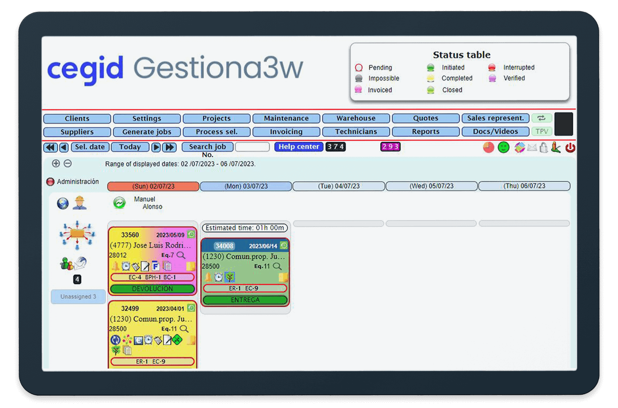Open the Sel. date picker
The height and width of the screenshot is (408, 618).
coord(90,147)
